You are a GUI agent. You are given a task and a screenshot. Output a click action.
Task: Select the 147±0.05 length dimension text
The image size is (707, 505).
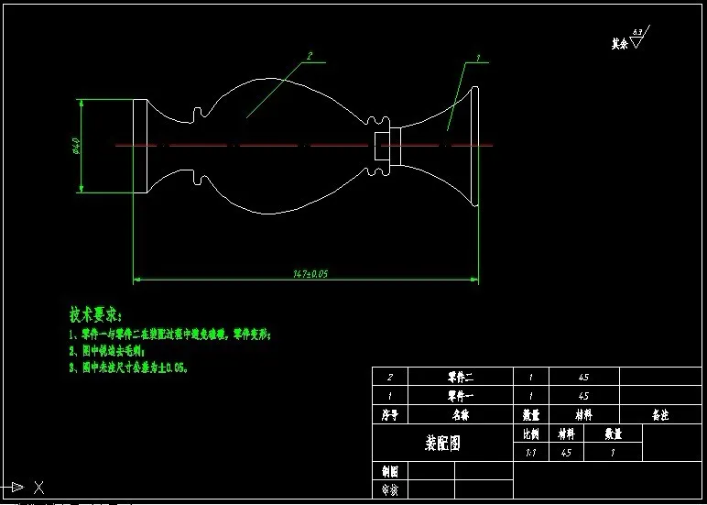tap(310, 273)
